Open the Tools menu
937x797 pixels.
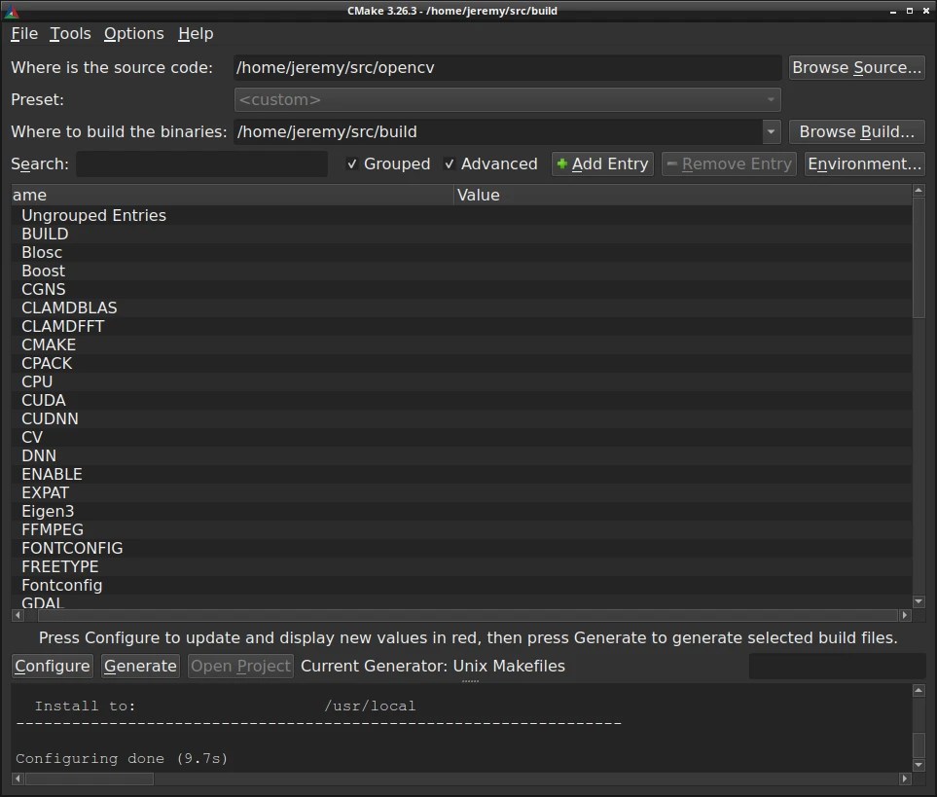[69, 33]
